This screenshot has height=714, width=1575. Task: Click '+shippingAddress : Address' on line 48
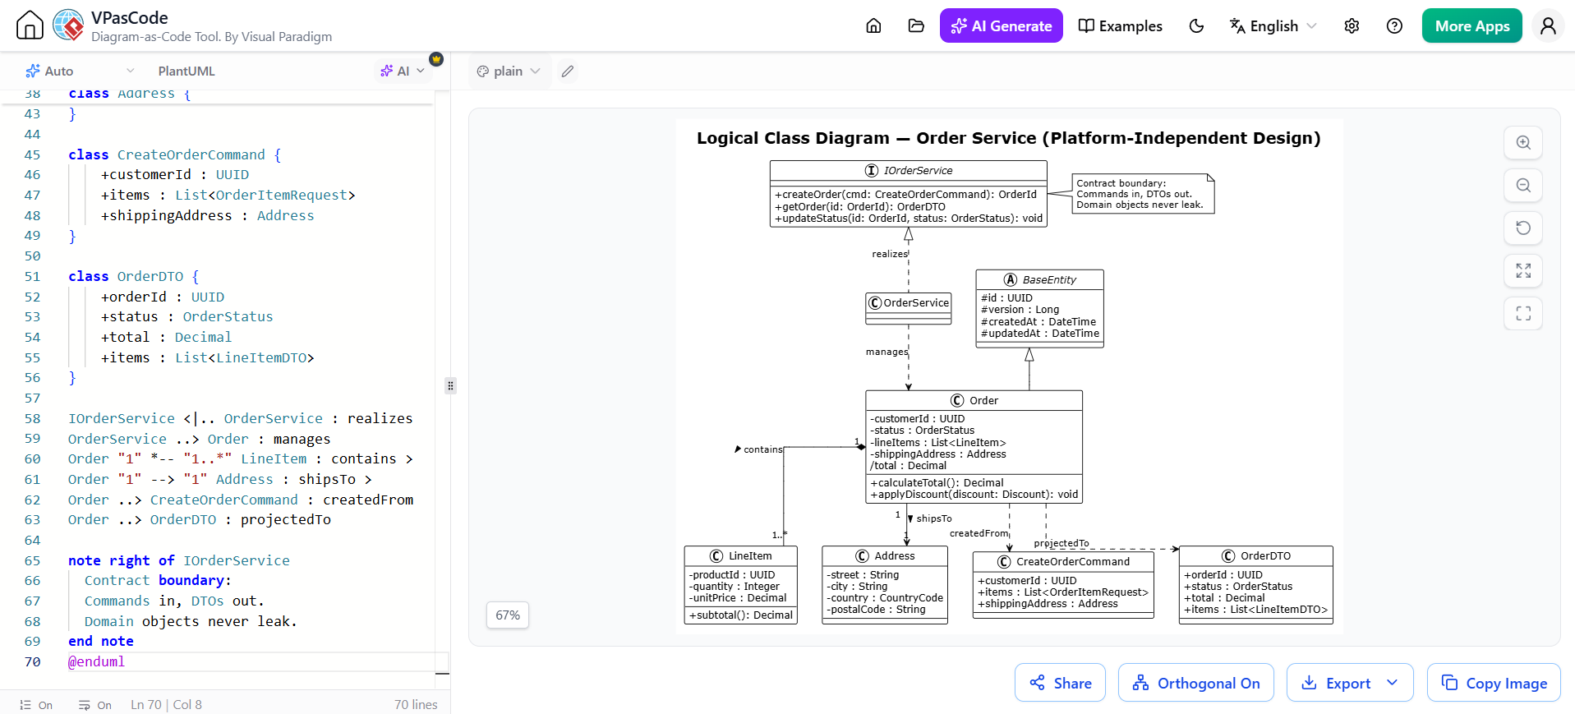[207, 215]
